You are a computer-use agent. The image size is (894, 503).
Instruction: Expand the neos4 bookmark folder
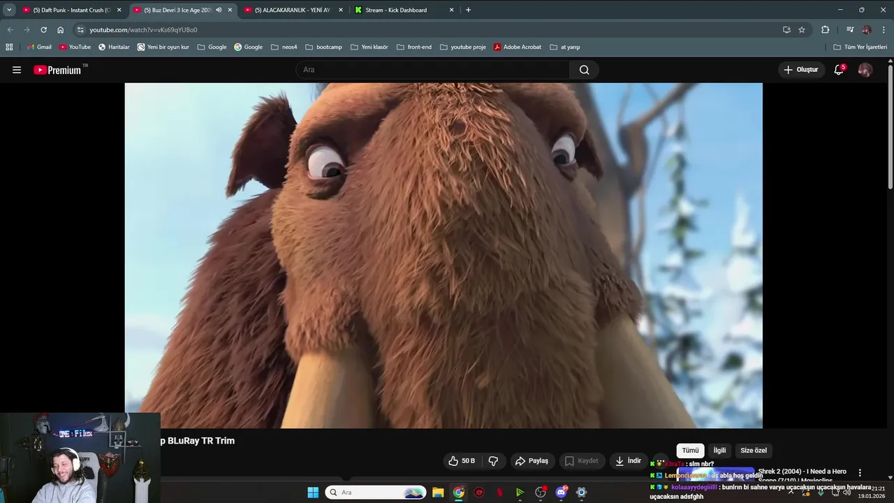(284, 47)
